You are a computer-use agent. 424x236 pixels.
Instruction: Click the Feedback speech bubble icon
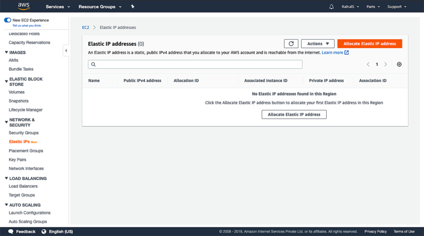click(11, 231)
